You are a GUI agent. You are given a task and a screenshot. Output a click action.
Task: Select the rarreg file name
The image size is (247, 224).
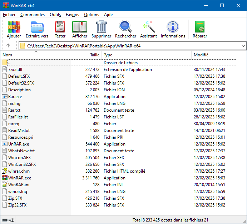tap(14, 124)
